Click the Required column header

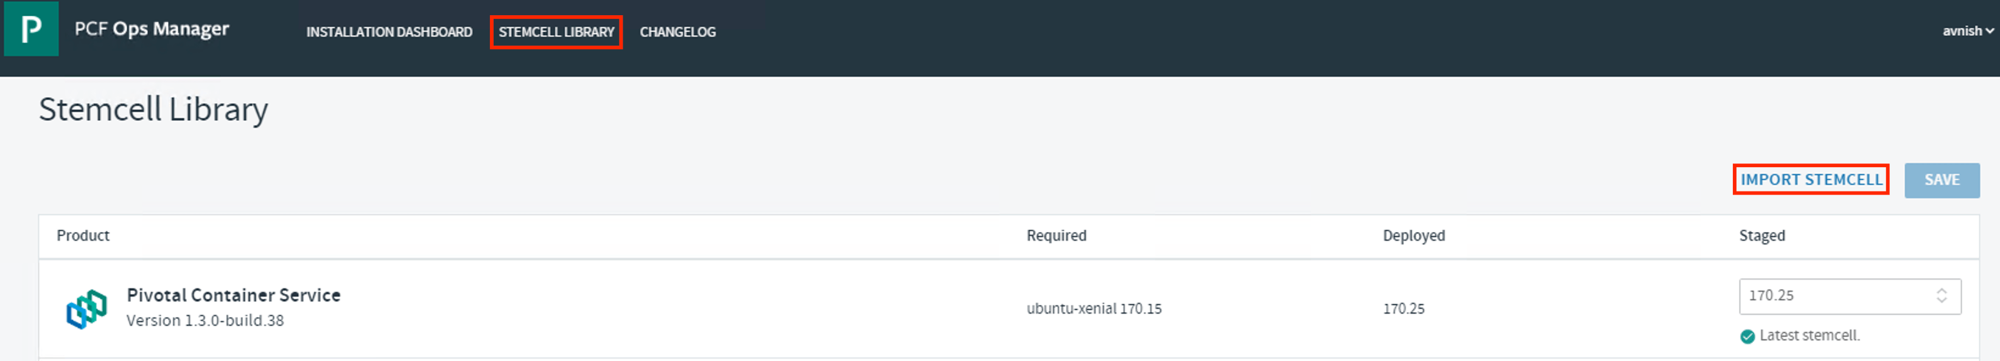click(x=1056, y=236)
